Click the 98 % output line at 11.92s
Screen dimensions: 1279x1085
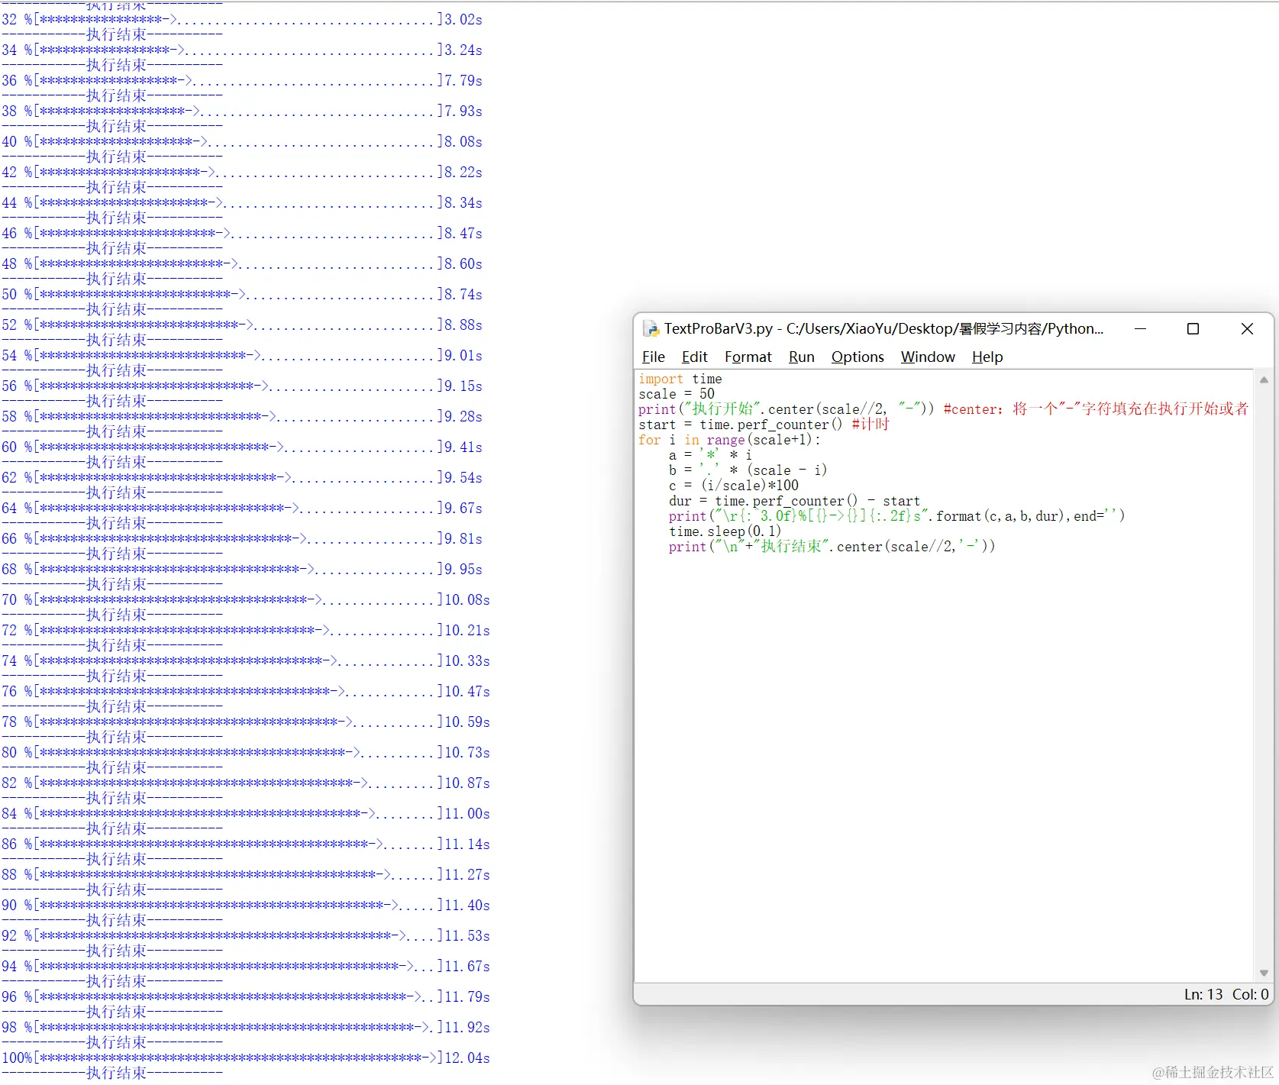(x=245, y=1027)
